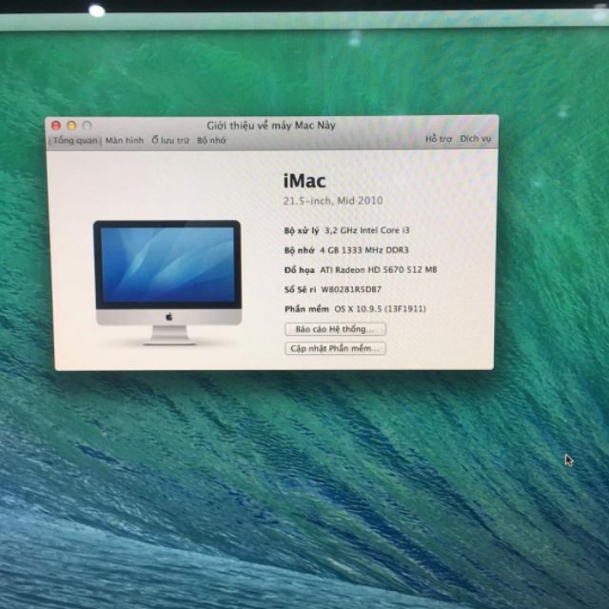Click the 'Số Sê ri' label
609x609 pixels.
coord(301,289)
